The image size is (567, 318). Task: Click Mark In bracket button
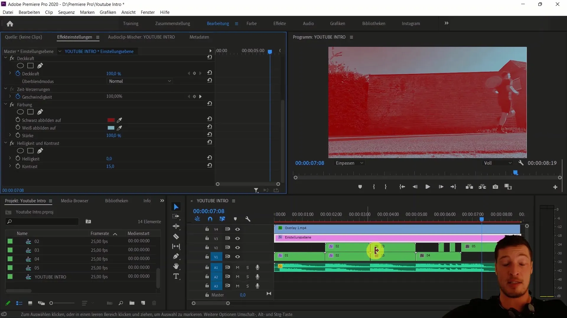374,187
